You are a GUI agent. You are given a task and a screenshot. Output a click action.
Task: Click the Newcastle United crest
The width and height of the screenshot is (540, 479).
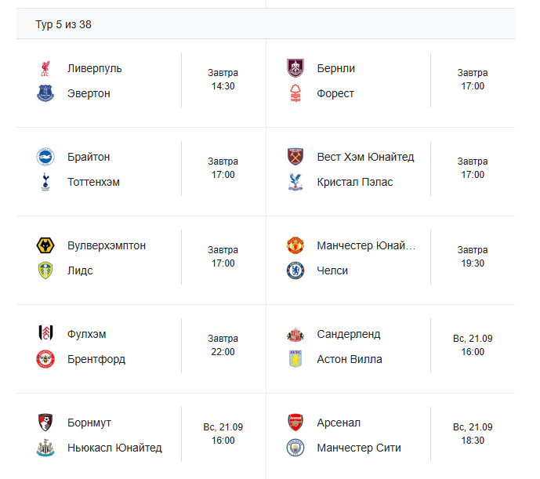pyautogui.click(x=45, y=448)
